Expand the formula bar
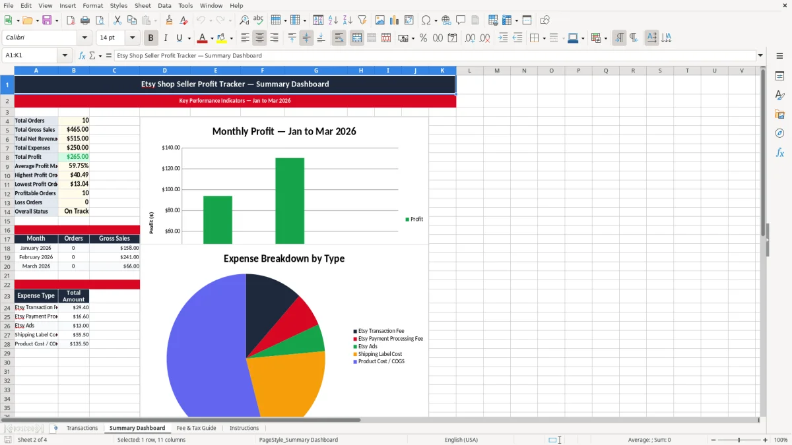792x445 pixels. 760,56
